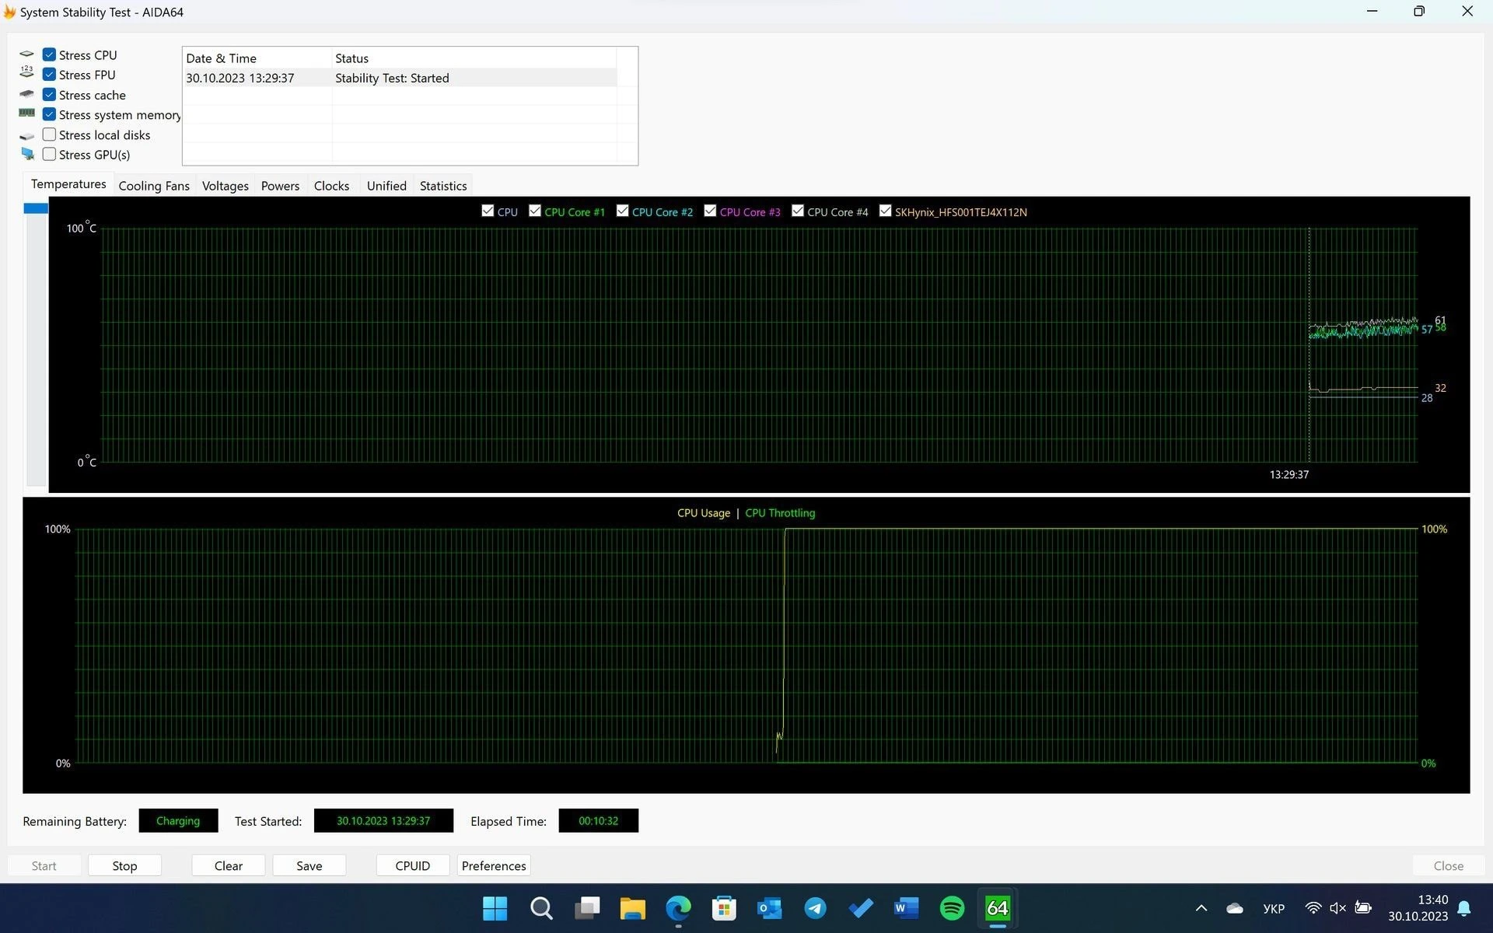Toggle CPU Core #2 graph checkbox

[622, 211]
